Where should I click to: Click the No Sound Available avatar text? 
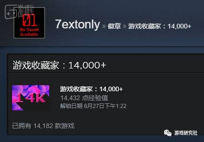click(29, 32)
